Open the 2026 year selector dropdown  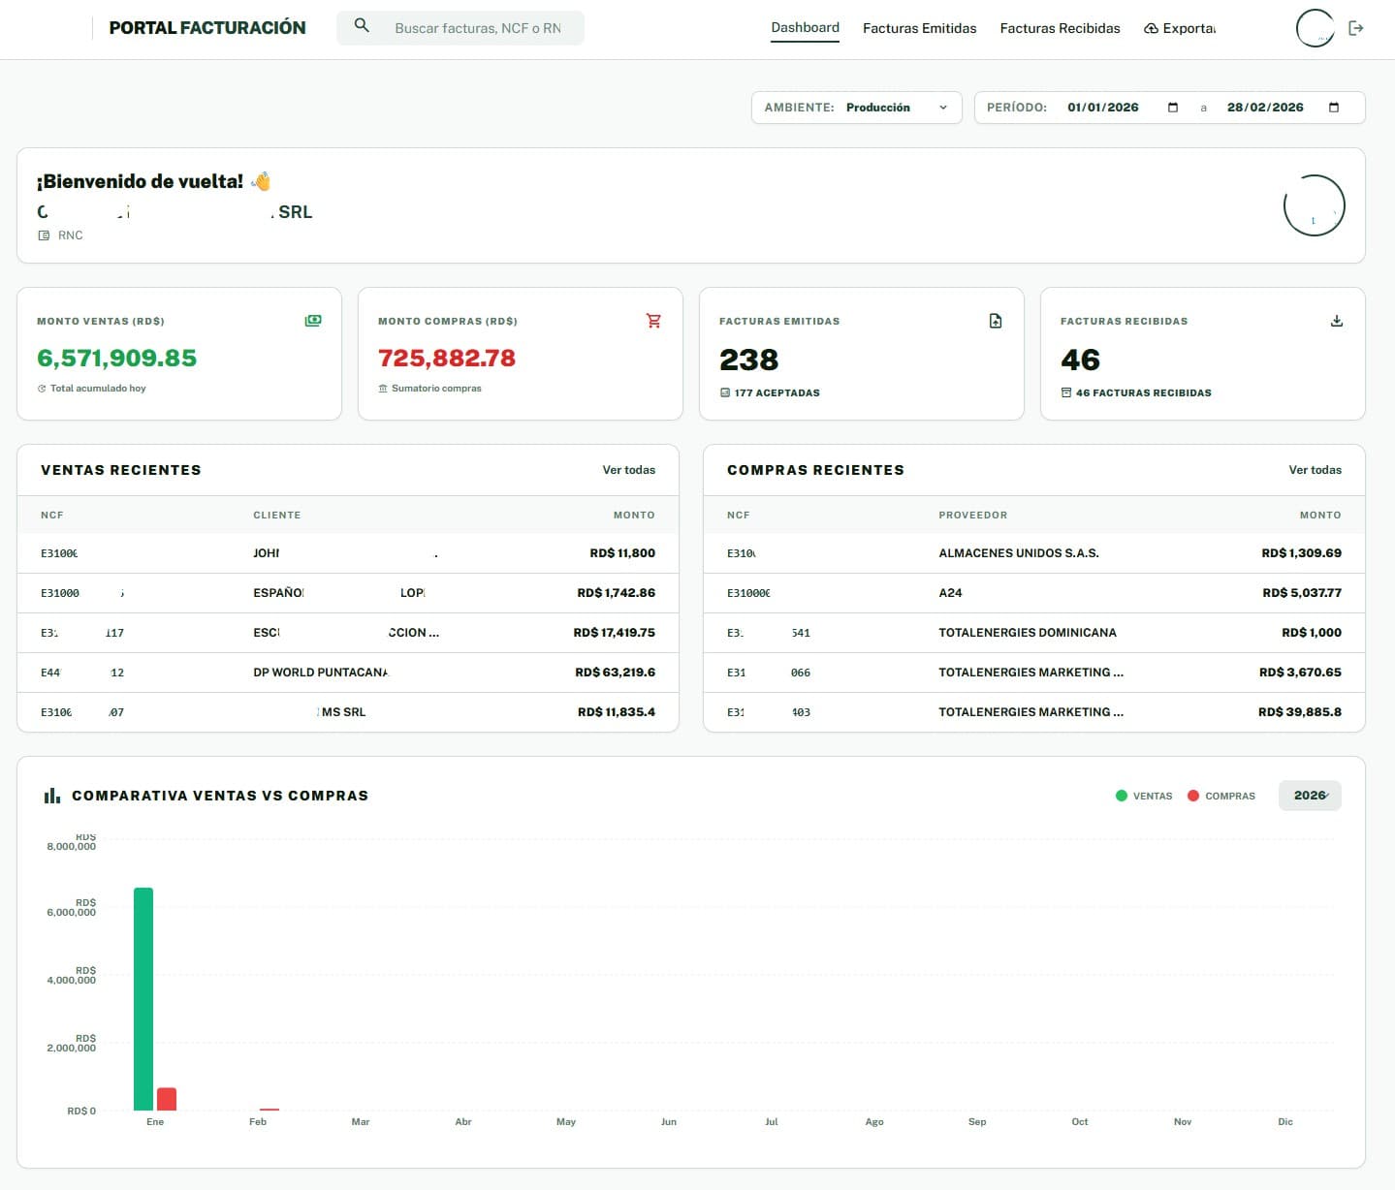click(x=1310, y=796)
